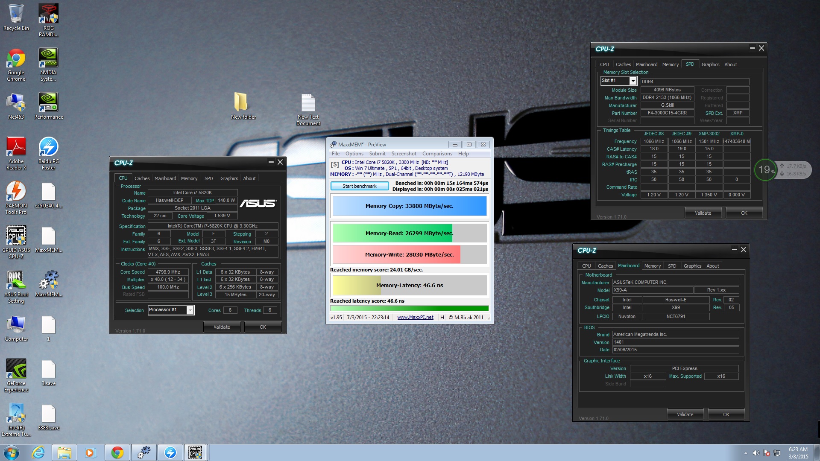Image resolution: width=820 pixels, height=461 pixels.
Task: Open Slot #1 memory slot dropdown
Action: (633, 81)
